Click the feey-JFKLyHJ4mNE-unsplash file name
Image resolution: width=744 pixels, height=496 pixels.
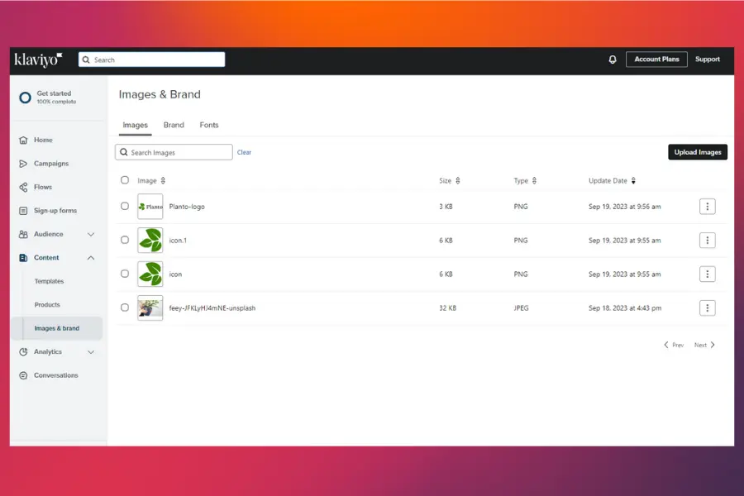tap(212, 308)
